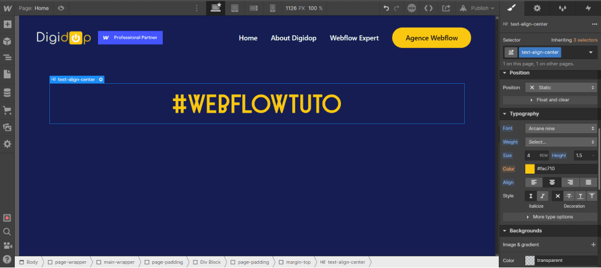Open transparent background color swatch
601x268 pixels.
[x=529, y=261]
